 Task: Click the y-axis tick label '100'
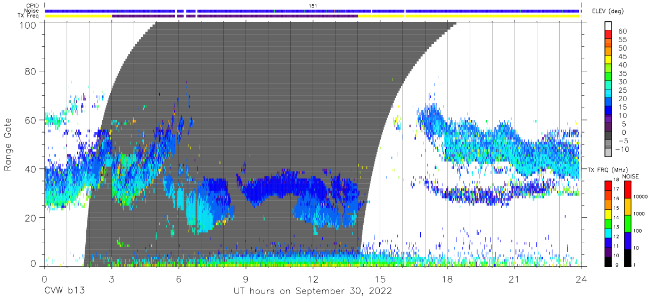pos(28,25)
